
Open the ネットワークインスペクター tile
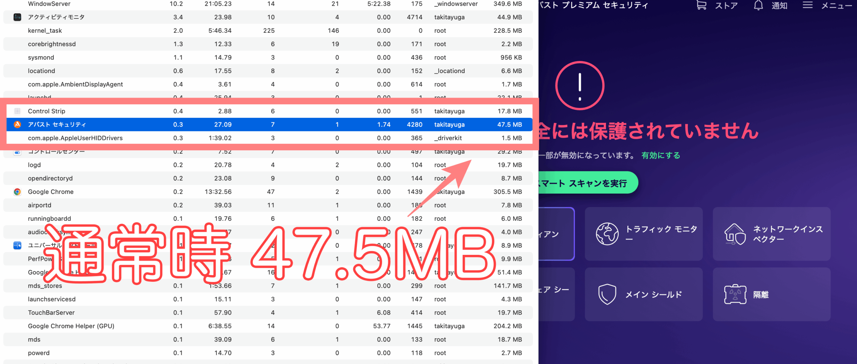click(771, 234)
